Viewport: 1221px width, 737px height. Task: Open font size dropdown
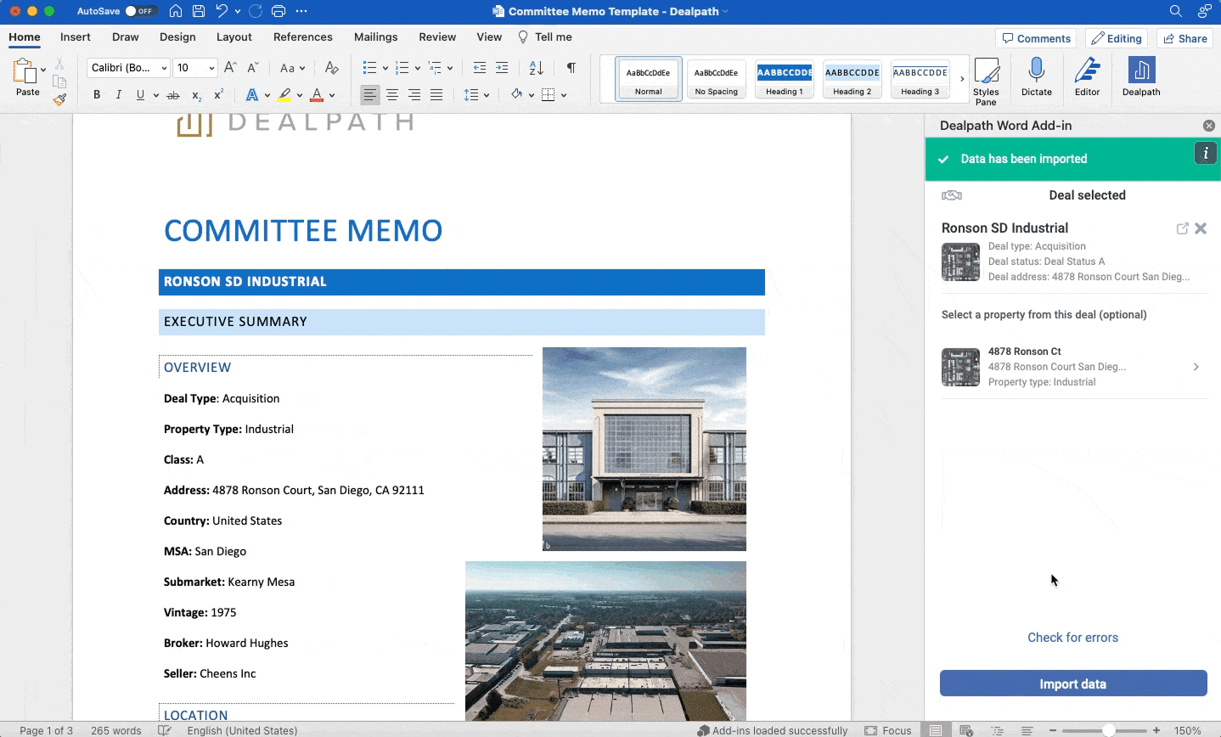(211, 68)
